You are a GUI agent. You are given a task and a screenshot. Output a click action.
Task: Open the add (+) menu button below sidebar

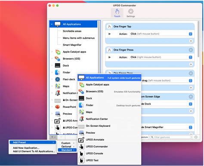point(53,137)
